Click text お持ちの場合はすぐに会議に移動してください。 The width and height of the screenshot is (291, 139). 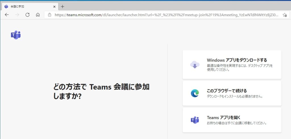(x=237, y=123)
